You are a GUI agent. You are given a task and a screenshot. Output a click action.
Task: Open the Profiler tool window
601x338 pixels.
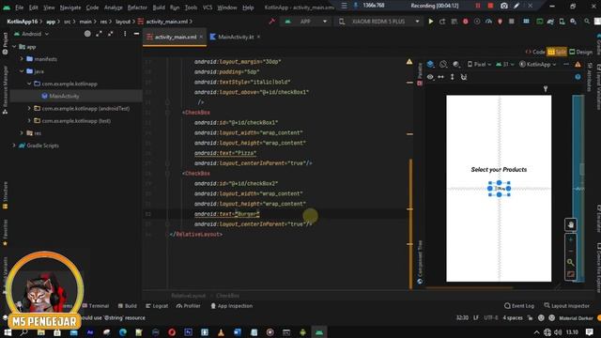[x=188, y=306]
